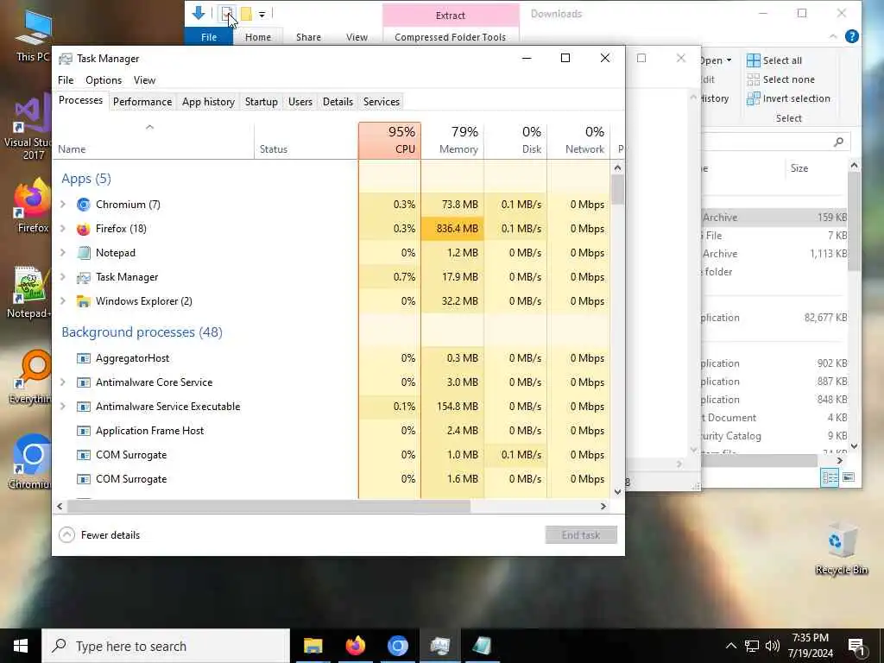Click the Explorer search magnifier icon
Image resolution: width=884 pixels, height=663 pixels.
[838, 142]
